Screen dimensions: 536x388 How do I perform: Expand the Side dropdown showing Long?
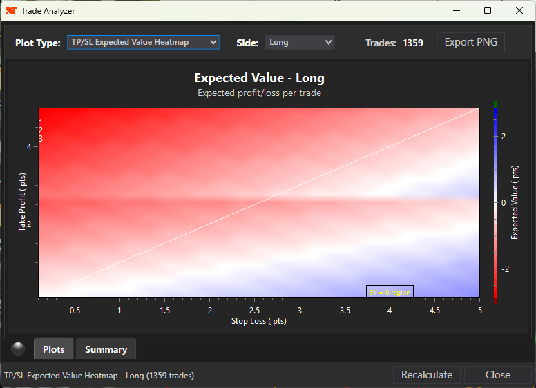click(300, 42)
